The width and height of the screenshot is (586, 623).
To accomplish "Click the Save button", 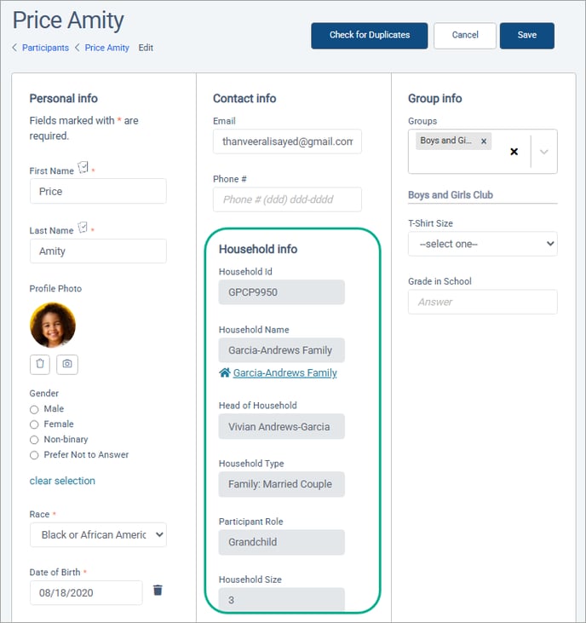I will (x=527, y=35).
